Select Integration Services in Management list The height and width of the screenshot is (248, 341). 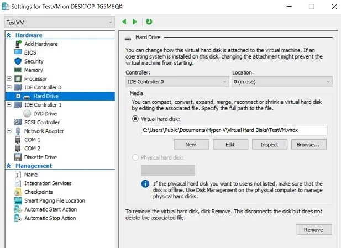48,183
